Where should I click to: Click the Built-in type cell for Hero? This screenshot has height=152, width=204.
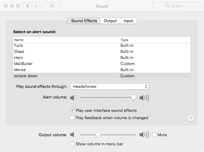127,58
